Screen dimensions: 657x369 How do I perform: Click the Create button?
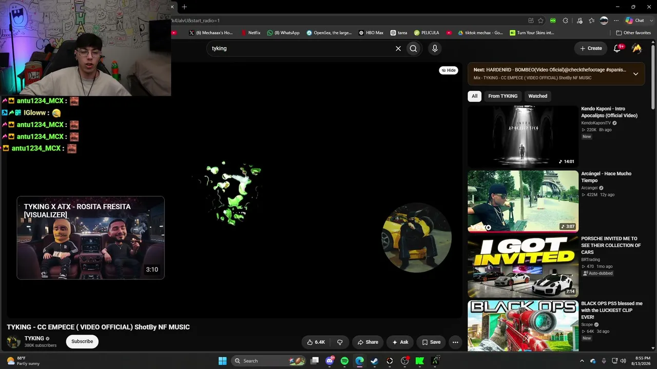pyautogui.click(x=591, y=48)
